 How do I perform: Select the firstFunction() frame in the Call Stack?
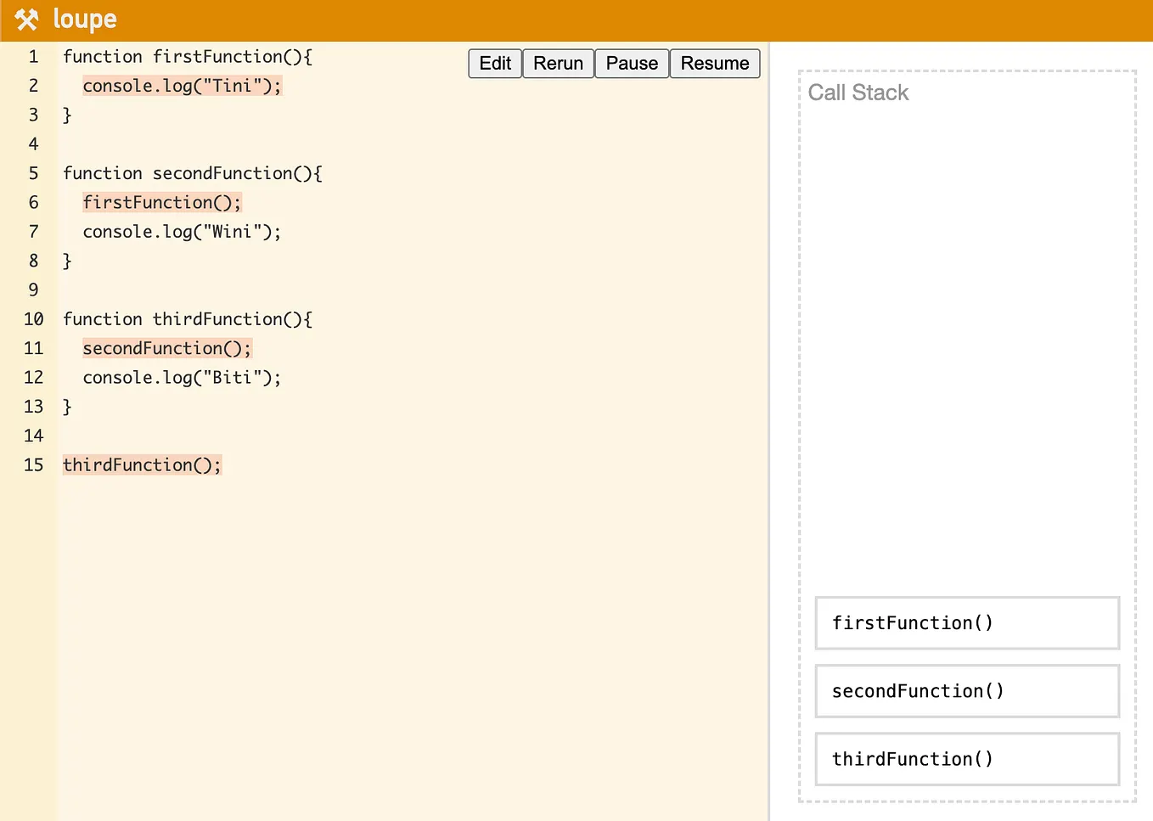967,622
